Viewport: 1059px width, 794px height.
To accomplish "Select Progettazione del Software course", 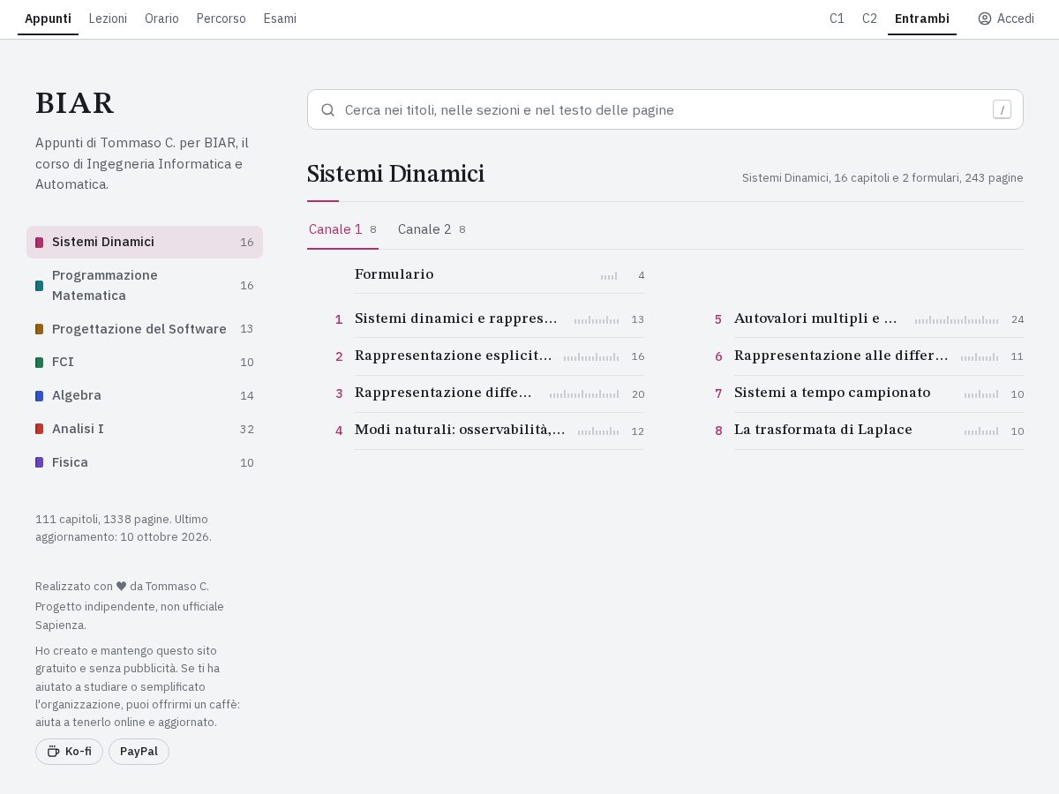I will point(145,329).
